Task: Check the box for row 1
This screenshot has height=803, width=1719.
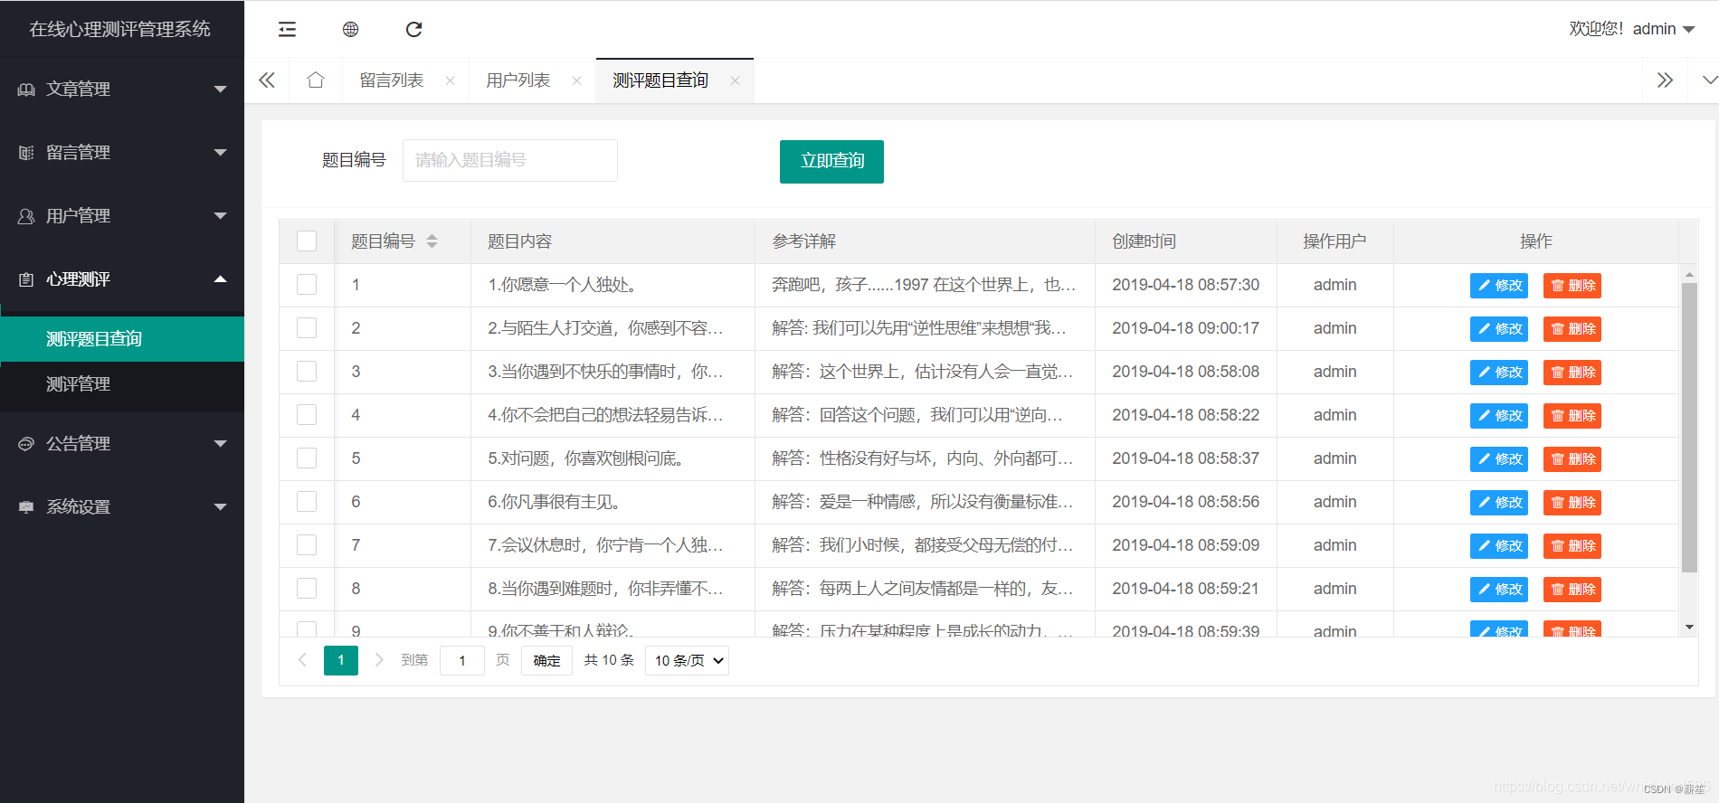Action: click(307, 284)
